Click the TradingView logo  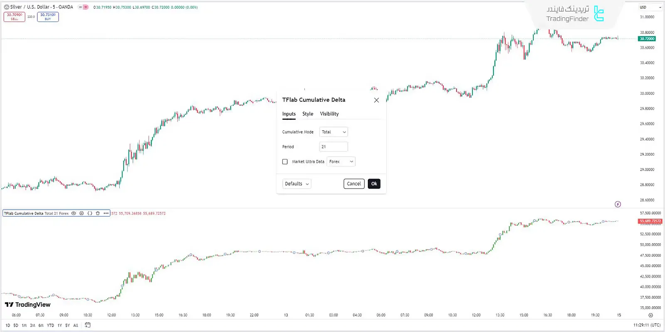click(27, 305)
